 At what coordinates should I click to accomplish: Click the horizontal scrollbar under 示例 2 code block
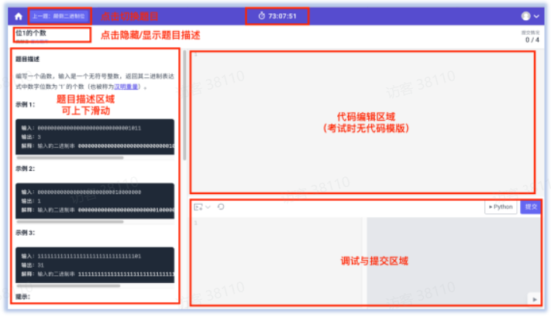click(70, 221)
